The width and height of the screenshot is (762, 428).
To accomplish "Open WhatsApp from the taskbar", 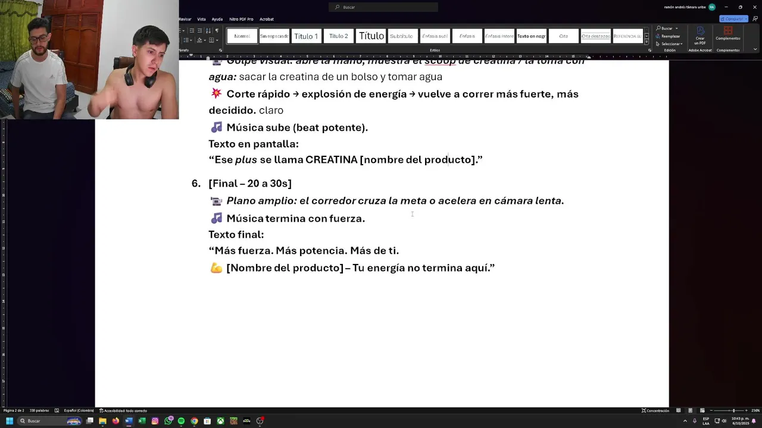I will 168,421.
